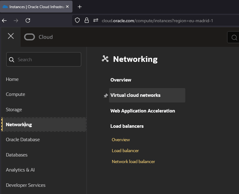Image resolution: width=239 pixels, height=194 pixels.
Task: Click the browser address bar URL
Action: tap(157, 21)
